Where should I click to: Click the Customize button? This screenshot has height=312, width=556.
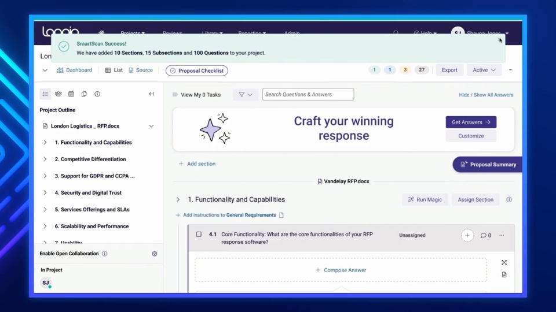coord(471,136)
